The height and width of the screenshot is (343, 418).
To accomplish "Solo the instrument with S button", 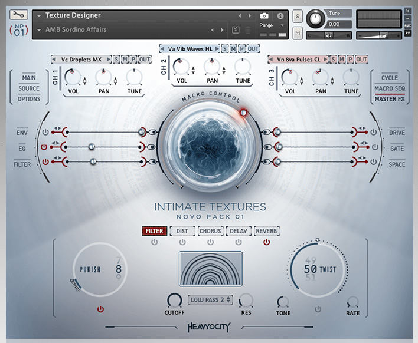I will point(297,15).
